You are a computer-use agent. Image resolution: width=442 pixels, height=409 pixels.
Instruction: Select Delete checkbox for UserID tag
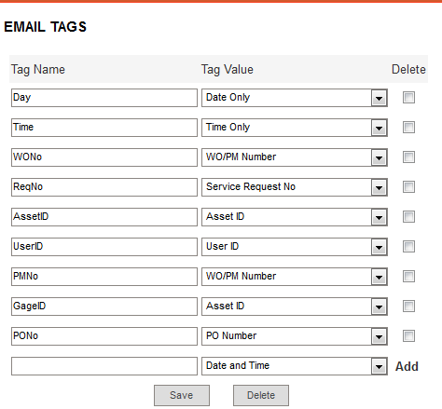click(408, 247)
